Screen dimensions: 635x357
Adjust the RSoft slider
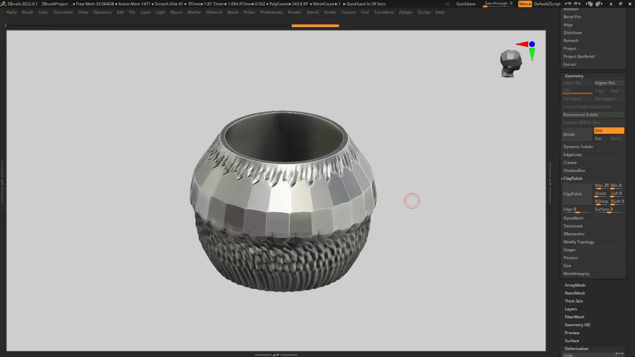click(x=617, y=202)
